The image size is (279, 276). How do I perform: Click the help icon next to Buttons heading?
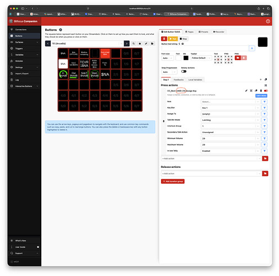click(61, 30)
